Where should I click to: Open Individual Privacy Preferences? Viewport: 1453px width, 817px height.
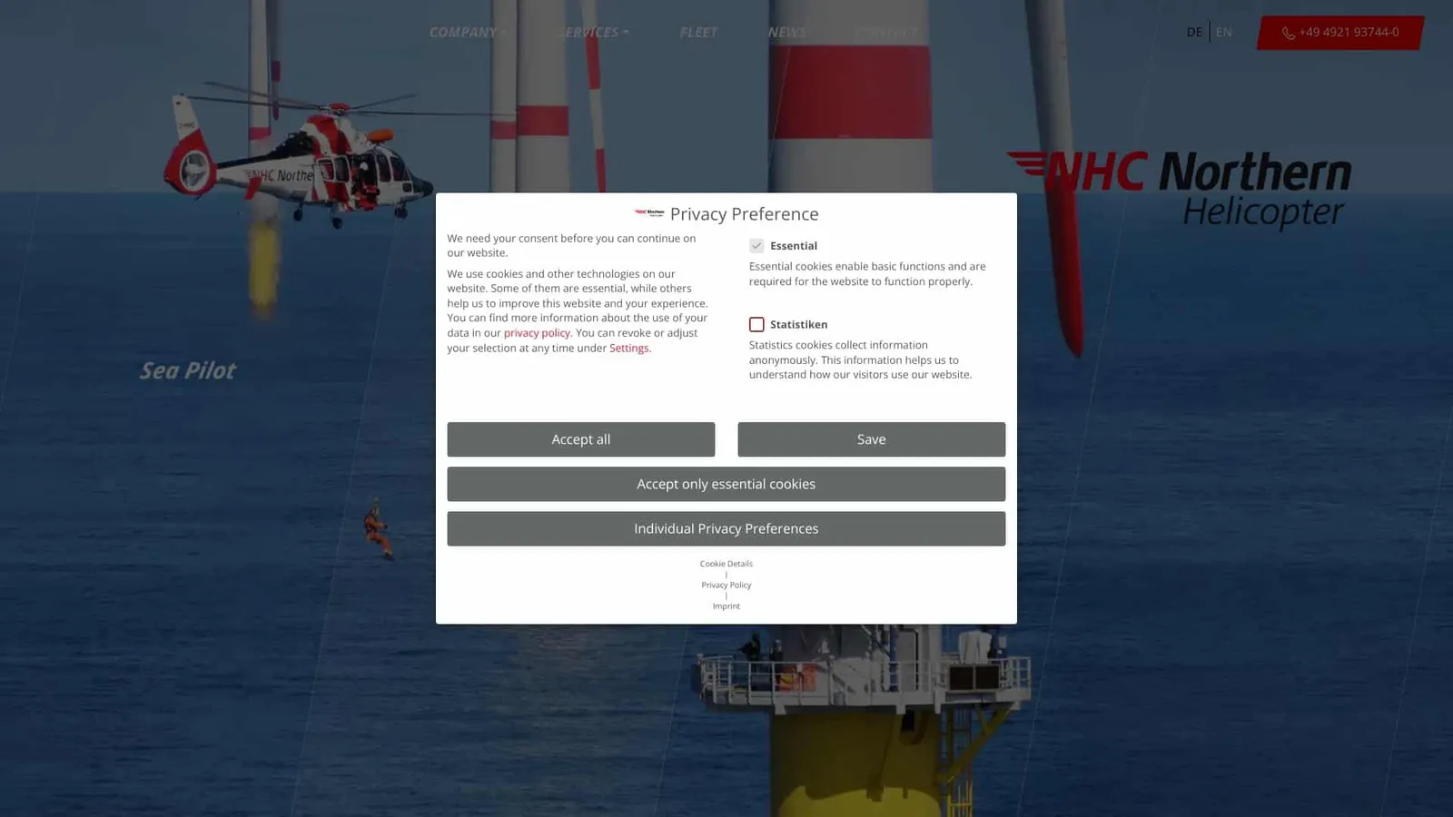[726, 528]
